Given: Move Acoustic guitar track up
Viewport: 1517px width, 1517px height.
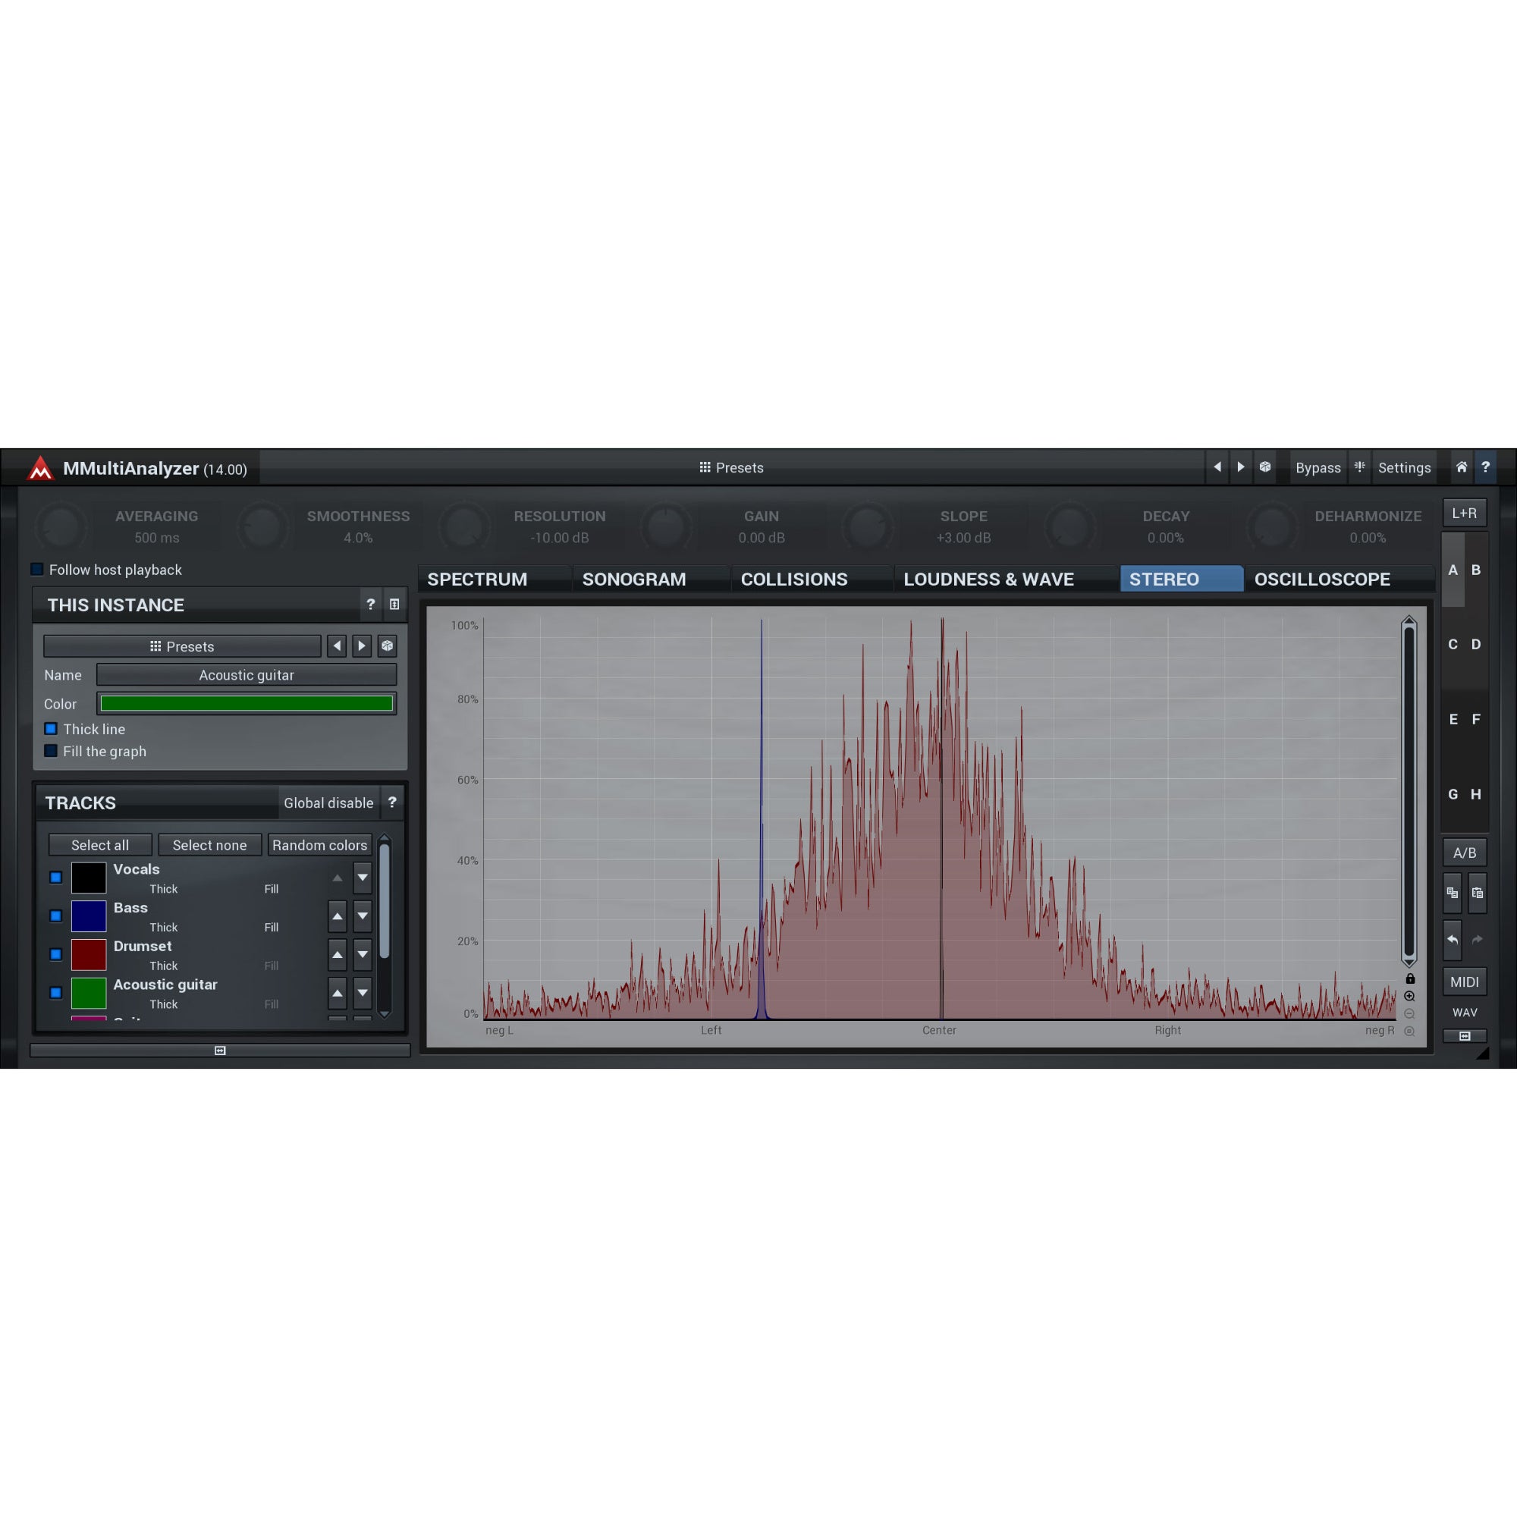Looking at the screenshot, I should tap(337, 992).
